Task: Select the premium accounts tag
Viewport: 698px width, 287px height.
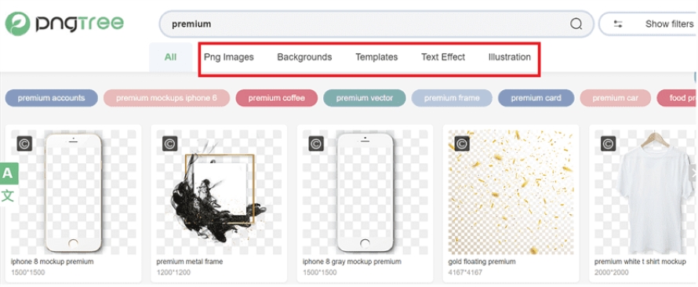Action: point(51,98)
